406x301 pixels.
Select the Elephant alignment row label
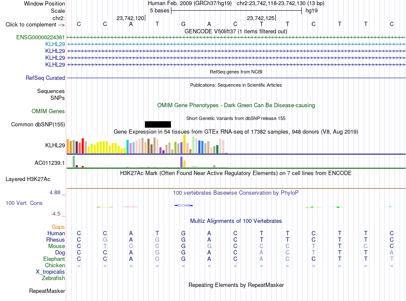pyautogui.click(x=54, y=259)
